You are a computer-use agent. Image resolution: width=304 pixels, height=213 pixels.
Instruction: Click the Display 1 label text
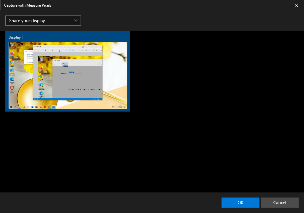pos(16,37)
